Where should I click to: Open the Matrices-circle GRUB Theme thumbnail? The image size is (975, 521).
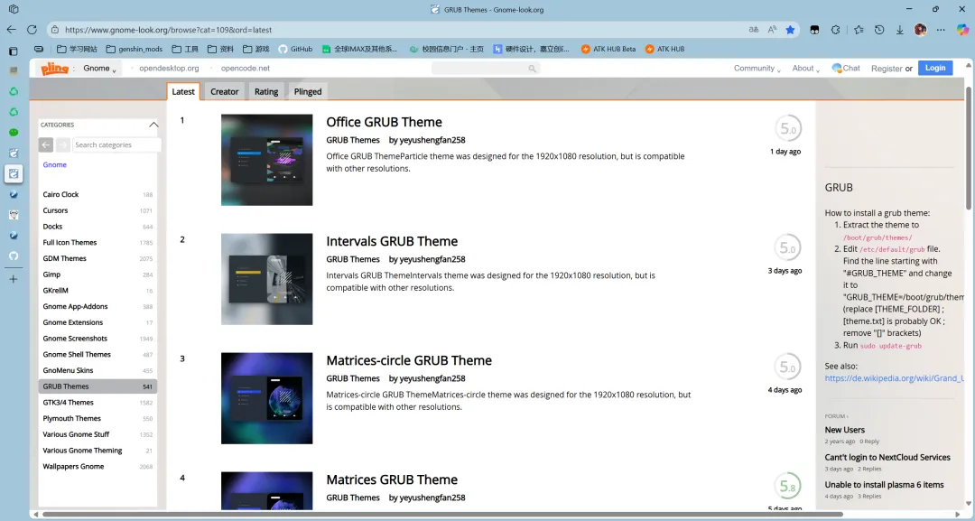coord(266,398)
